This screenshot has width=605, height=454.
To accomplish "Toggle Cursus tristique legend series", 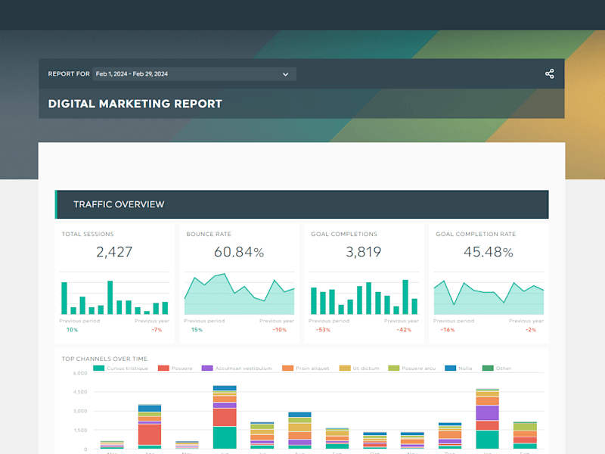I will (x=121, y=368).
